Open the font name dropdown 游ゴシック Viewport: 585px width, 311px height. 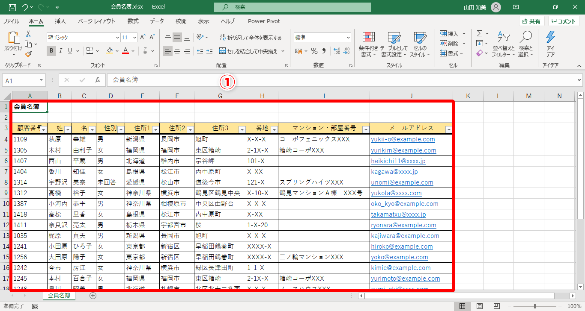tap(117, 37)
